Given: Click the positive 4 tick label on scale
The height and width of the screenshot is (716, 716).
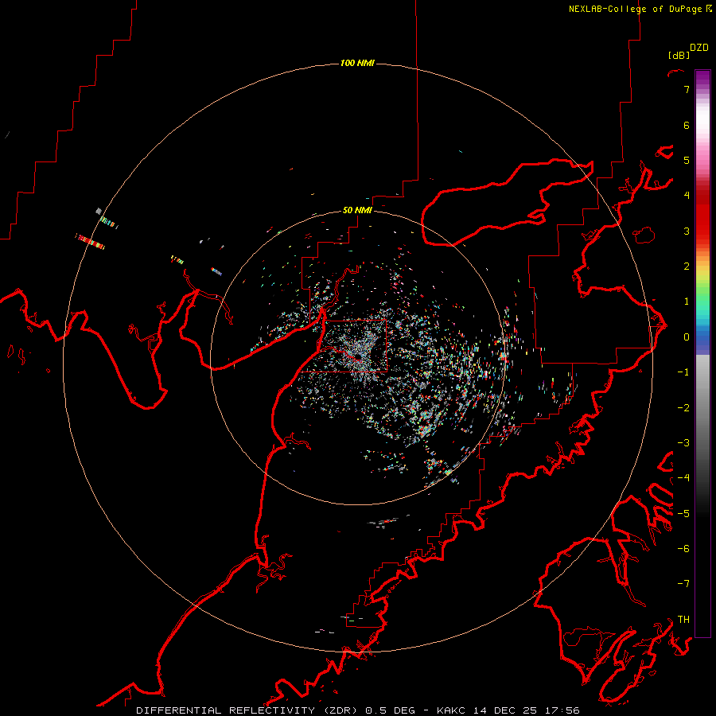Looking at the screenshot, I should 687,196.
